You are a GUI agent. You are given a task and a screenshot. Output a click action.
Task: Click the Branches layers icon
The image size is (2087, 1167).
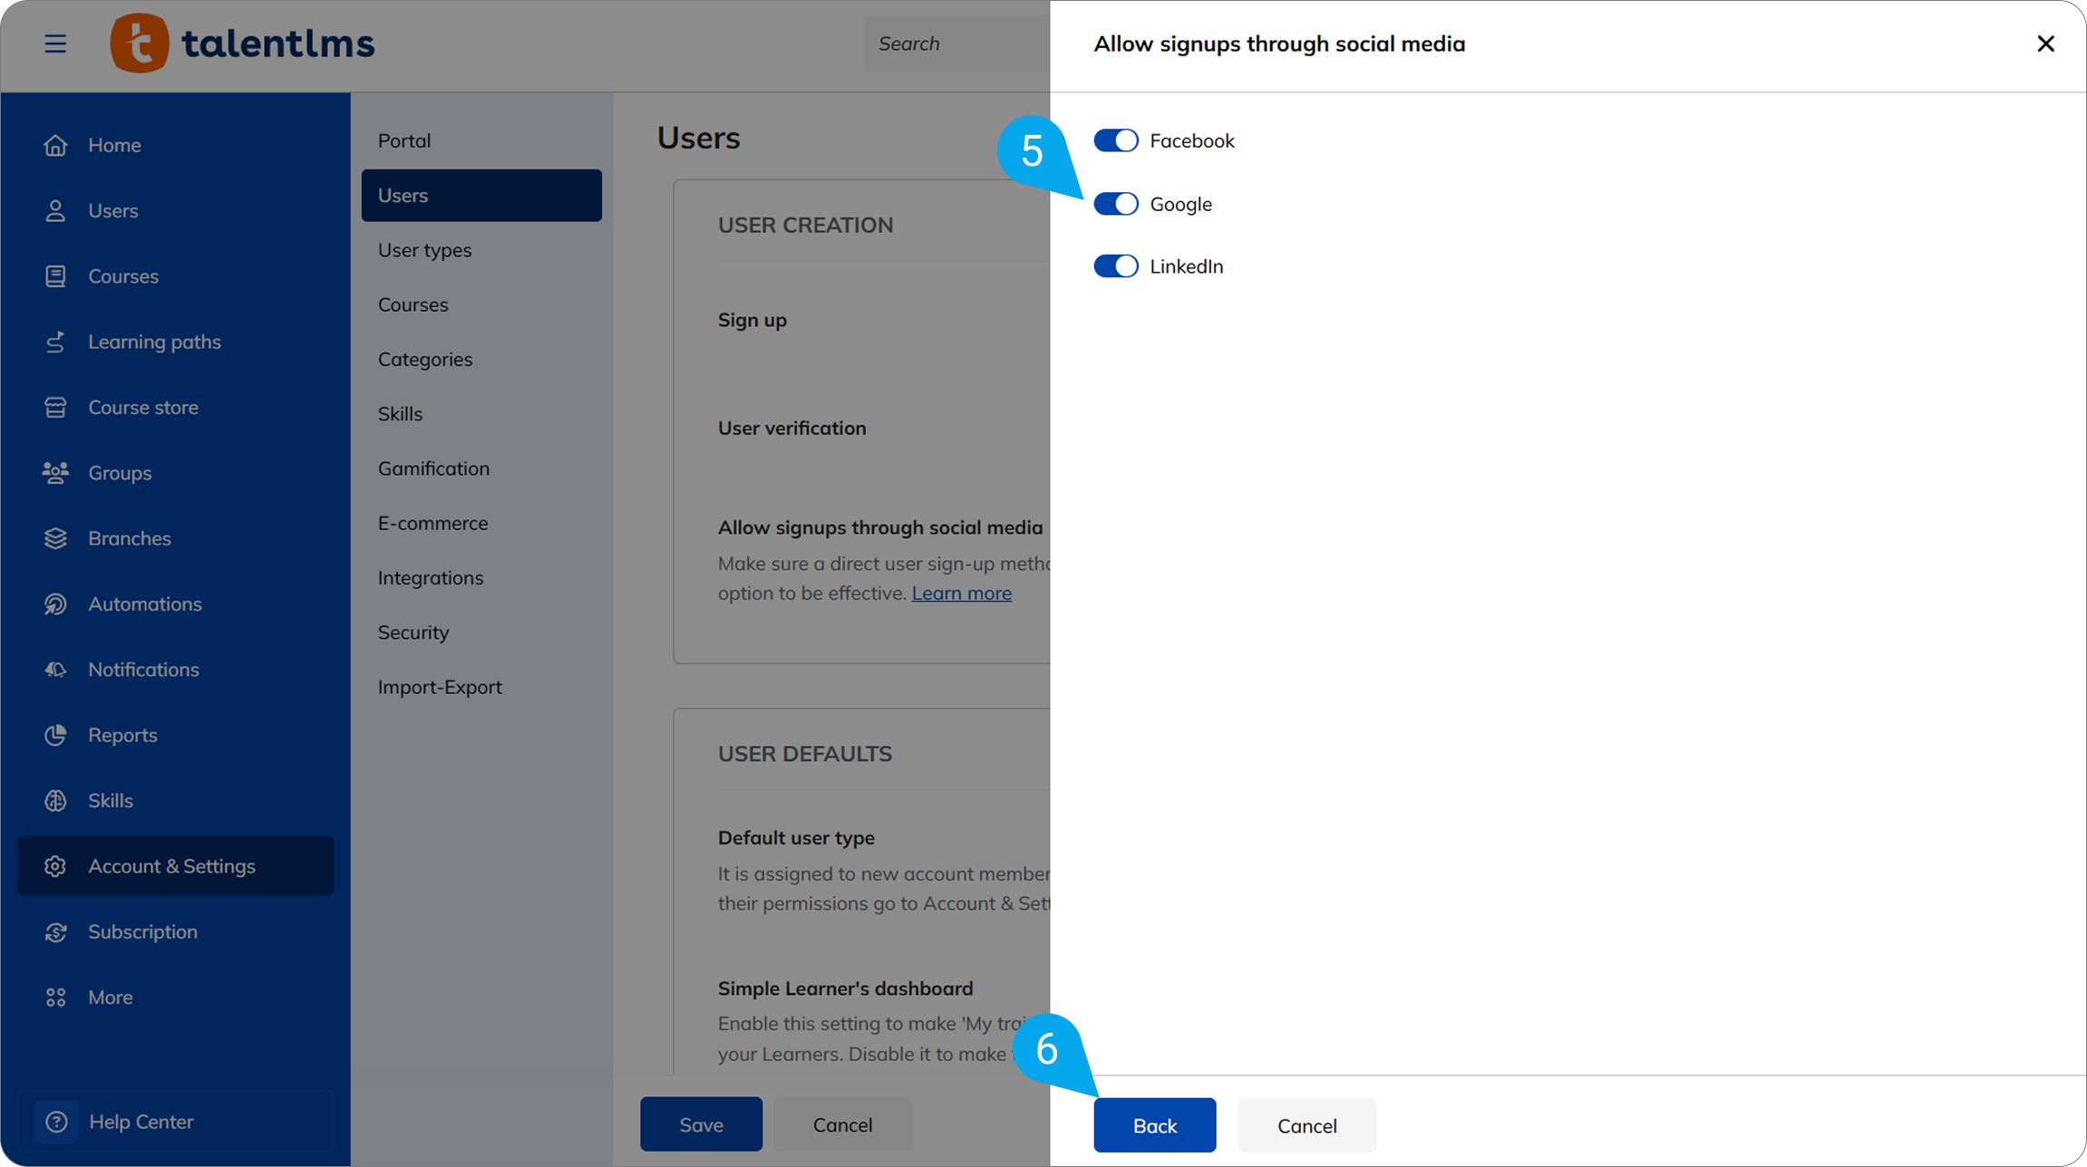(x=55, y=538)
